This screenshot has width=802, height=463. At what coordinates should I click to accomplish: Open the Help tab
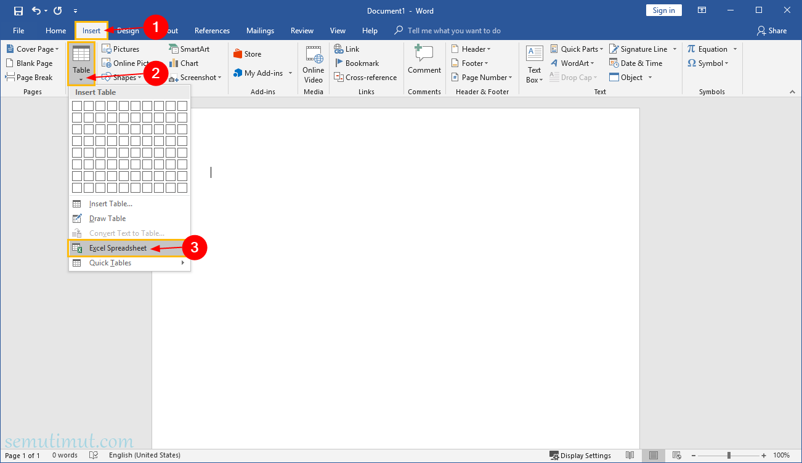click(x=370, y=31)
